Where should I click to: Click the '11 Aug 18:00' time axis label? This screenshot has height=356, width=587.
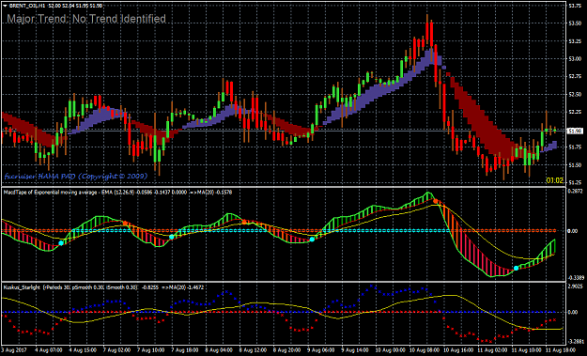560,350
